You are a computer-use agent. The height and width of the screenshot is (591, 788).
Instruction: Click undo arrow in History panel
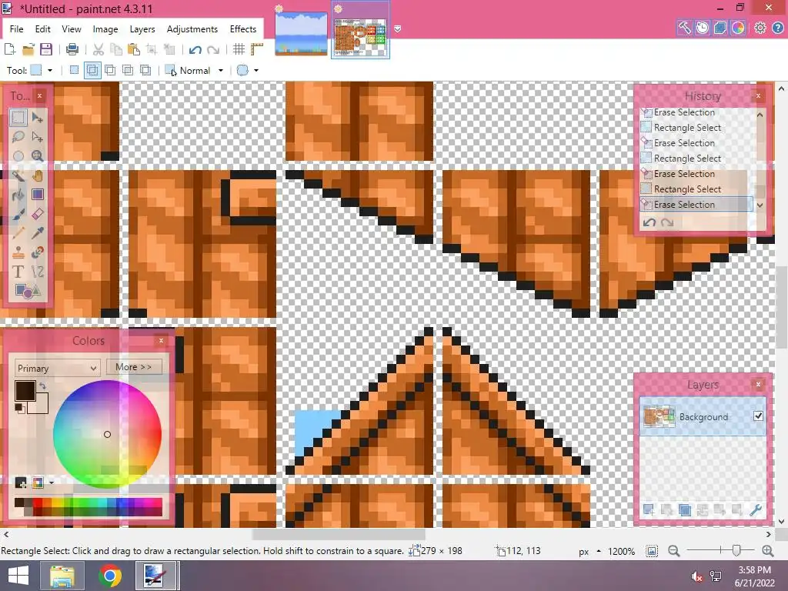point(649,222)
